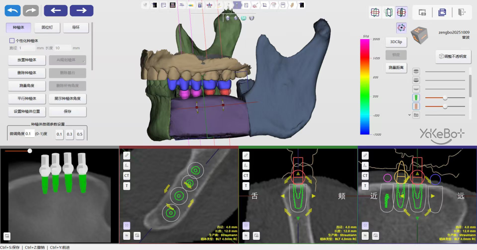Click the 3DClip button
Screen dimensions: 477x250
[396, 42]
